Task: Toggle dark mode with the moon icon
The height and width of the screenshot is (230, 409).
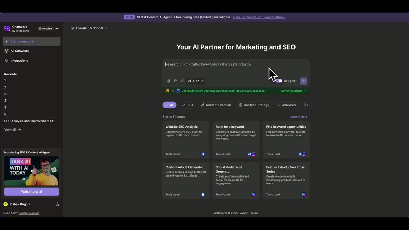Action: coord(57,204)
